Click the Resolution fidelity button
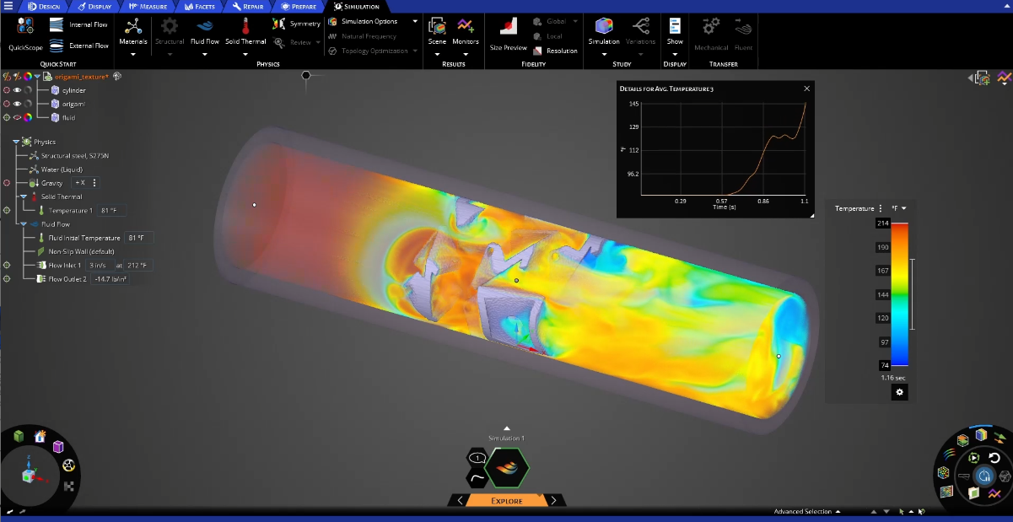 (557, 49)
